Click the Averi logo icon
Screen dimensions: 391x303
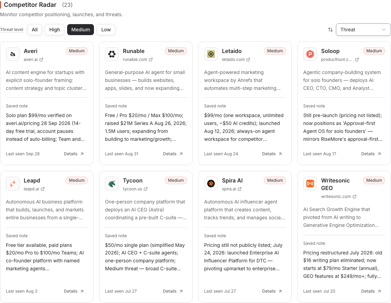tap(13, 54)
